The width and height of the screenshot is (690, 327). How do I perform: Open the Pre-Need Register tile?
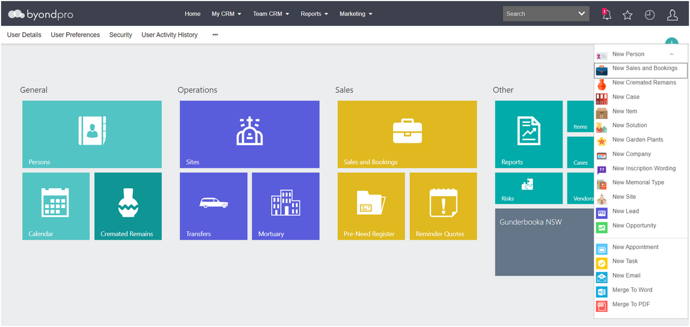371,206
